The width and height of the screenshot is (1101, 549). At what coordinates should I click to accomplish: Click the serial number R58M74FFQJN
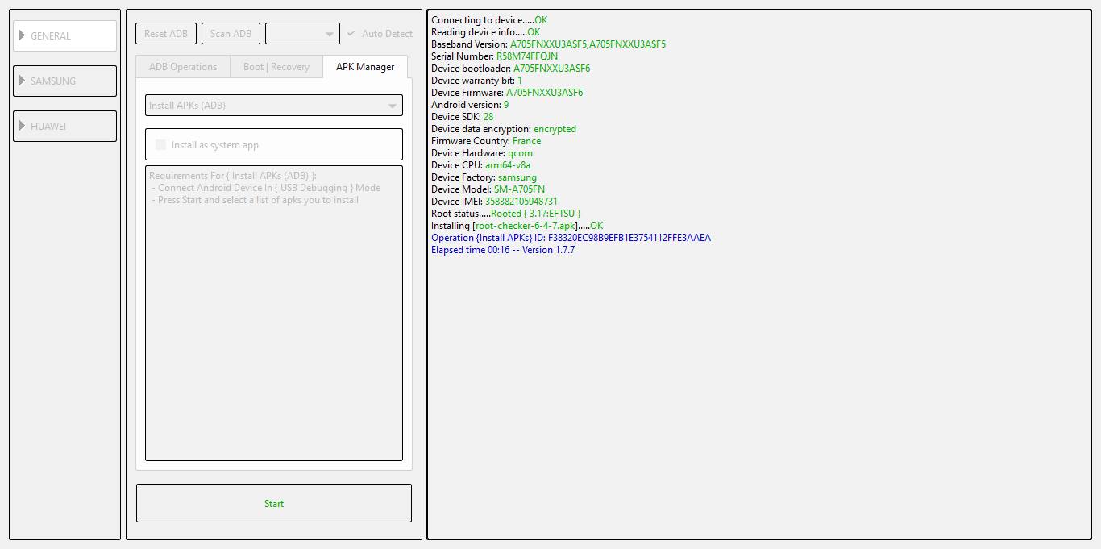[x=526, y=56]
